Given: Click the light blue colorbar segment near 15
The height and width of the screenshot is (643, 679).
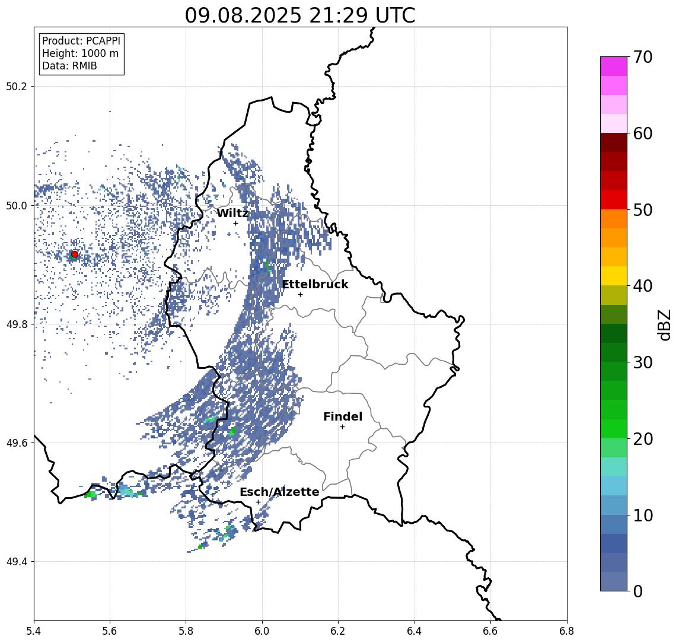Looking at the screenshot, I should [614, 486].
